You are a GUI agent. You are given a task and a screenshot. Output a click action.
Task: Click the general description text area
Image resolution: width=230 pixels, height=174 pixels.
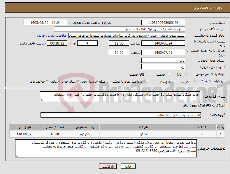(x=120, y=96)
